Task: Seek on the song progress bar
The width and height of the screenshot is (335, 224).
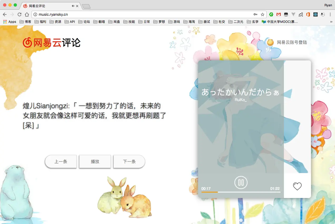Action: (241, 192)
